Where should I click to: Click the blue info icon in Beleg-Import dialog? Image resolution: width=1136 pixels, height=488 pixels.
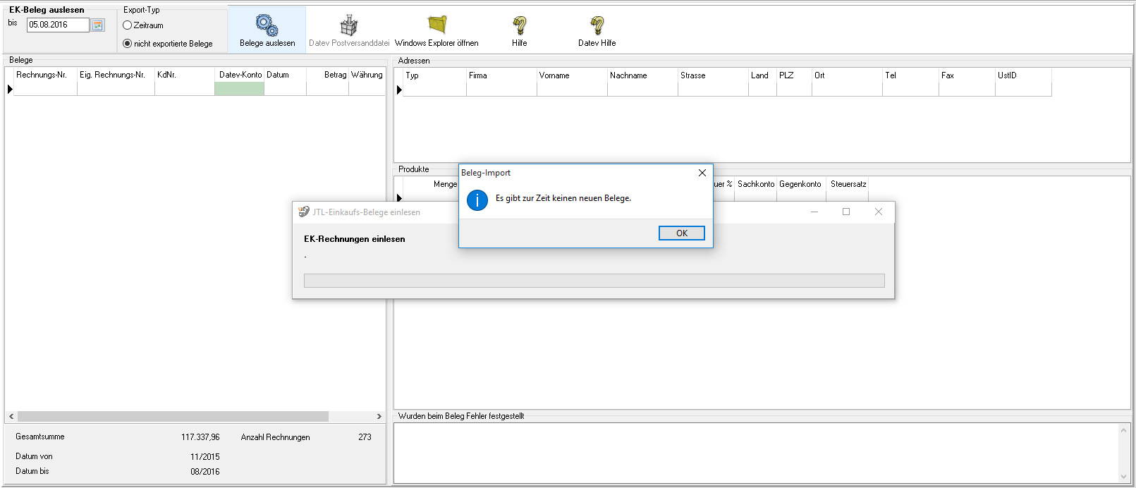(477, 200)
